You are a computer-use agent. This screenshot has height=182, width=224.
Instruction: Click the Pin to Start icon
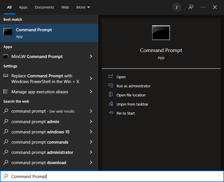click(111, 113)
